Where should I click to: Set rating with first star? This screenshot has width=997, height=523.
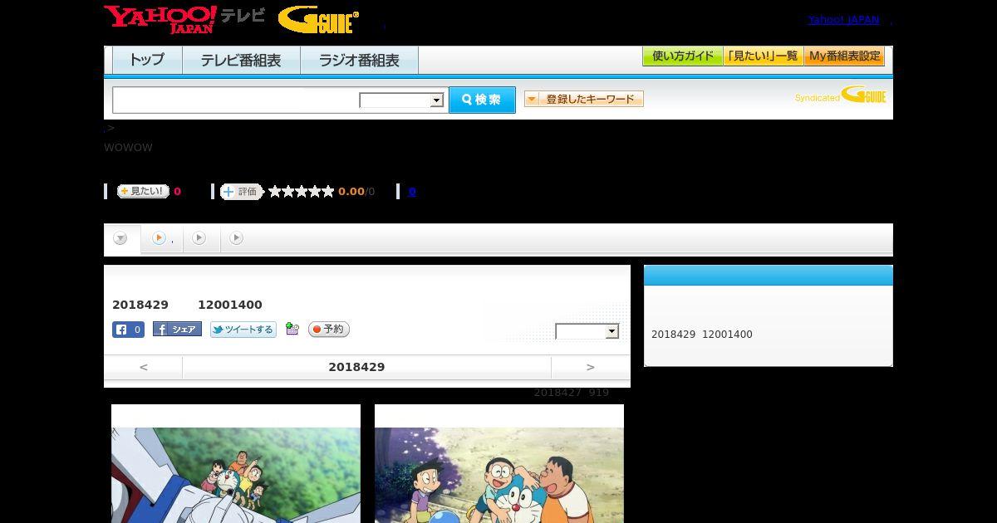tap(275, 191)
